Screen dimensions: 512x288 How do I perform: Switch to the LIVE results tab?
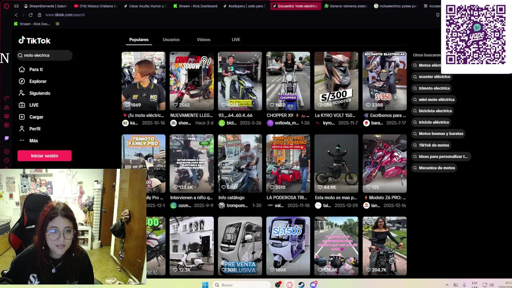click(x=236, y=40)
